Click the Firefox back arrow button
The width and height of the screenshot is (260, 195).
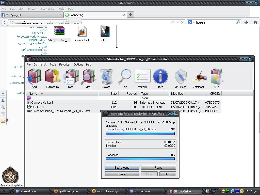(5, 22)
